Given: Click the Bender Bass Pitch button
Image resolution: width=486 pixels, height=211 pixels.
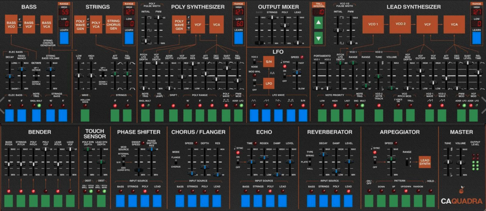Looking at the screenshot, I should 9,201.
